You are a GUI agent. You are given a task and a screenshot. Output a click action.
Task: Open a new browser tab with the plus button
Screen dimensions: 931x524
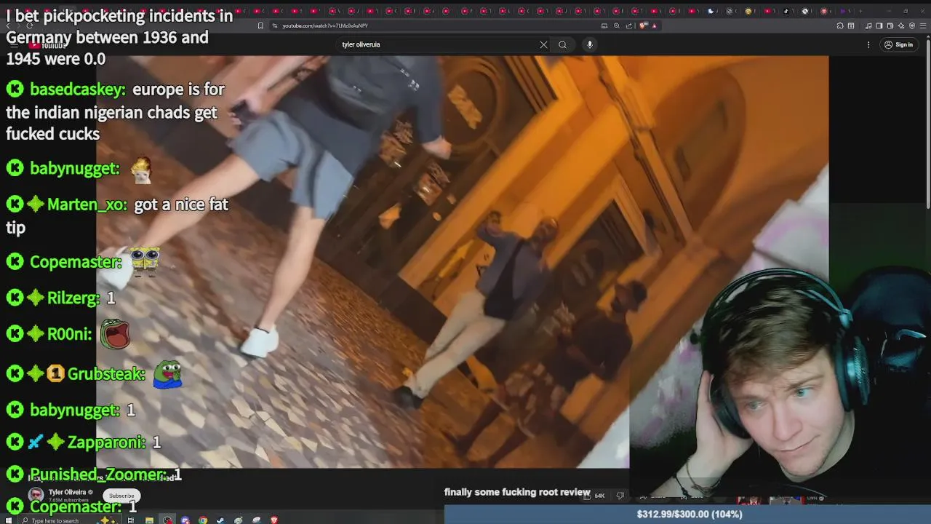tap(861, 11)
